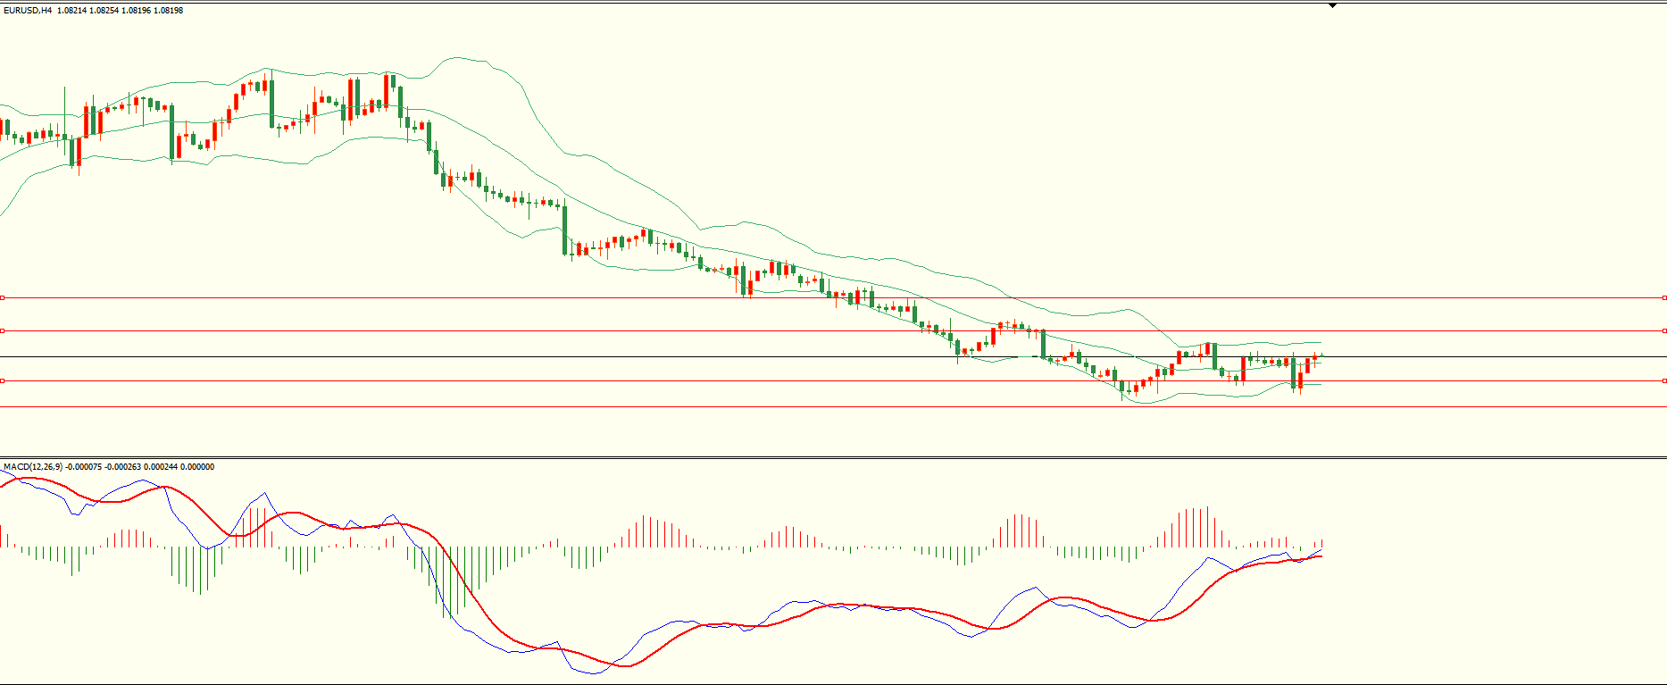This screenshot has width=1667, height=685.
Task: Click the lower Bollinger band's right end
Action: (x=1321, y=384)
